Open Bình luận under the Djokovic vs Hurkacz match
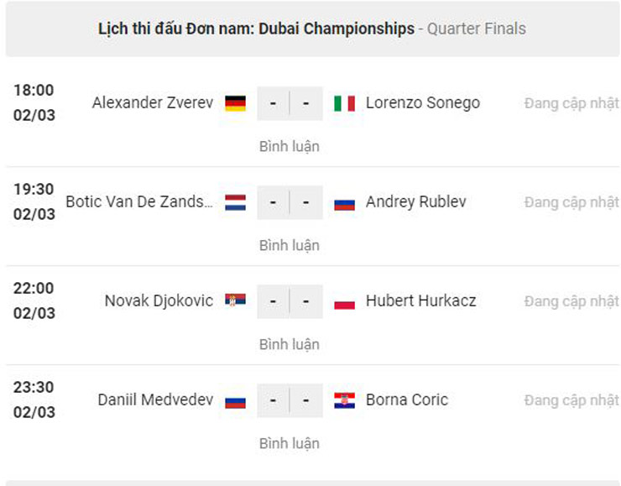621x486 pixels. point(290,344)
